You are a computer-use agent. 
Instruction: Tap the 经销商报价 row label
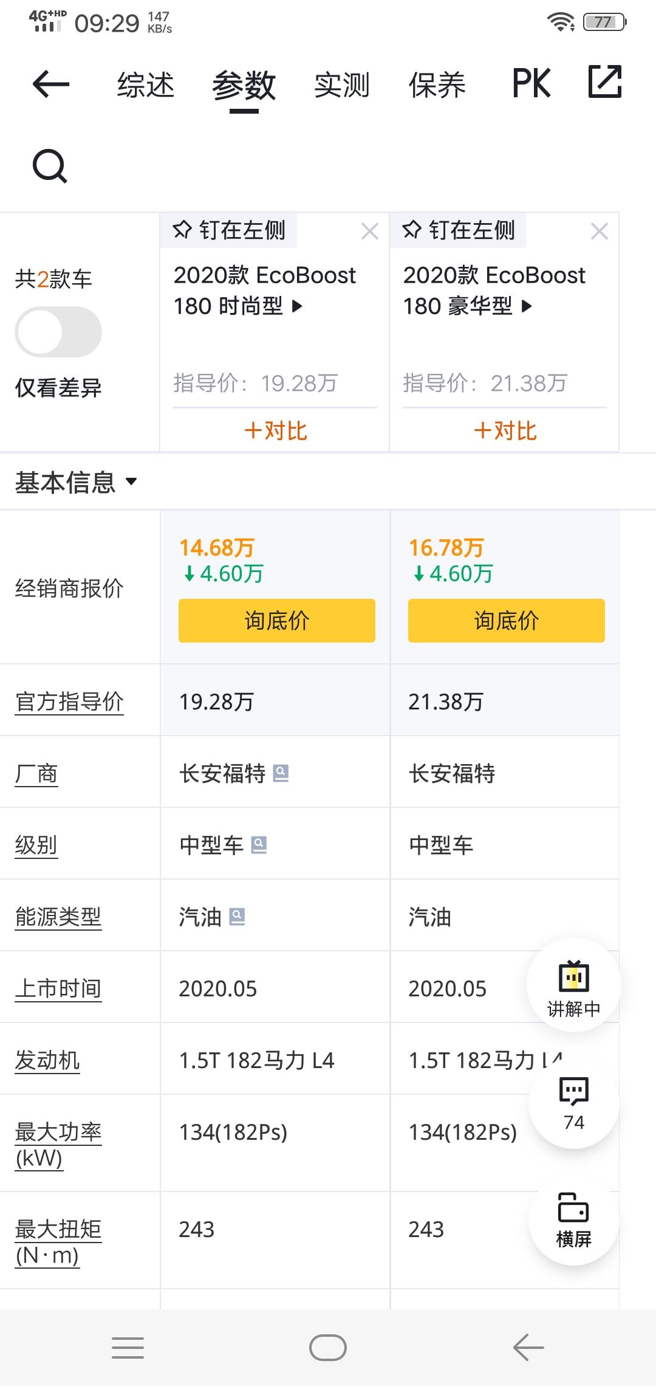69,588
